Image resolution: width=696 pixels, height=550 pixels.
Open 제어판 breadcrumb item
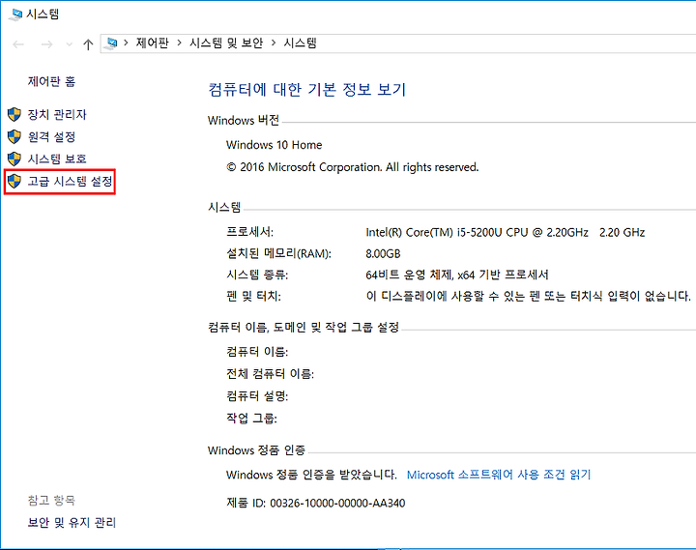[x=153, y=43]
